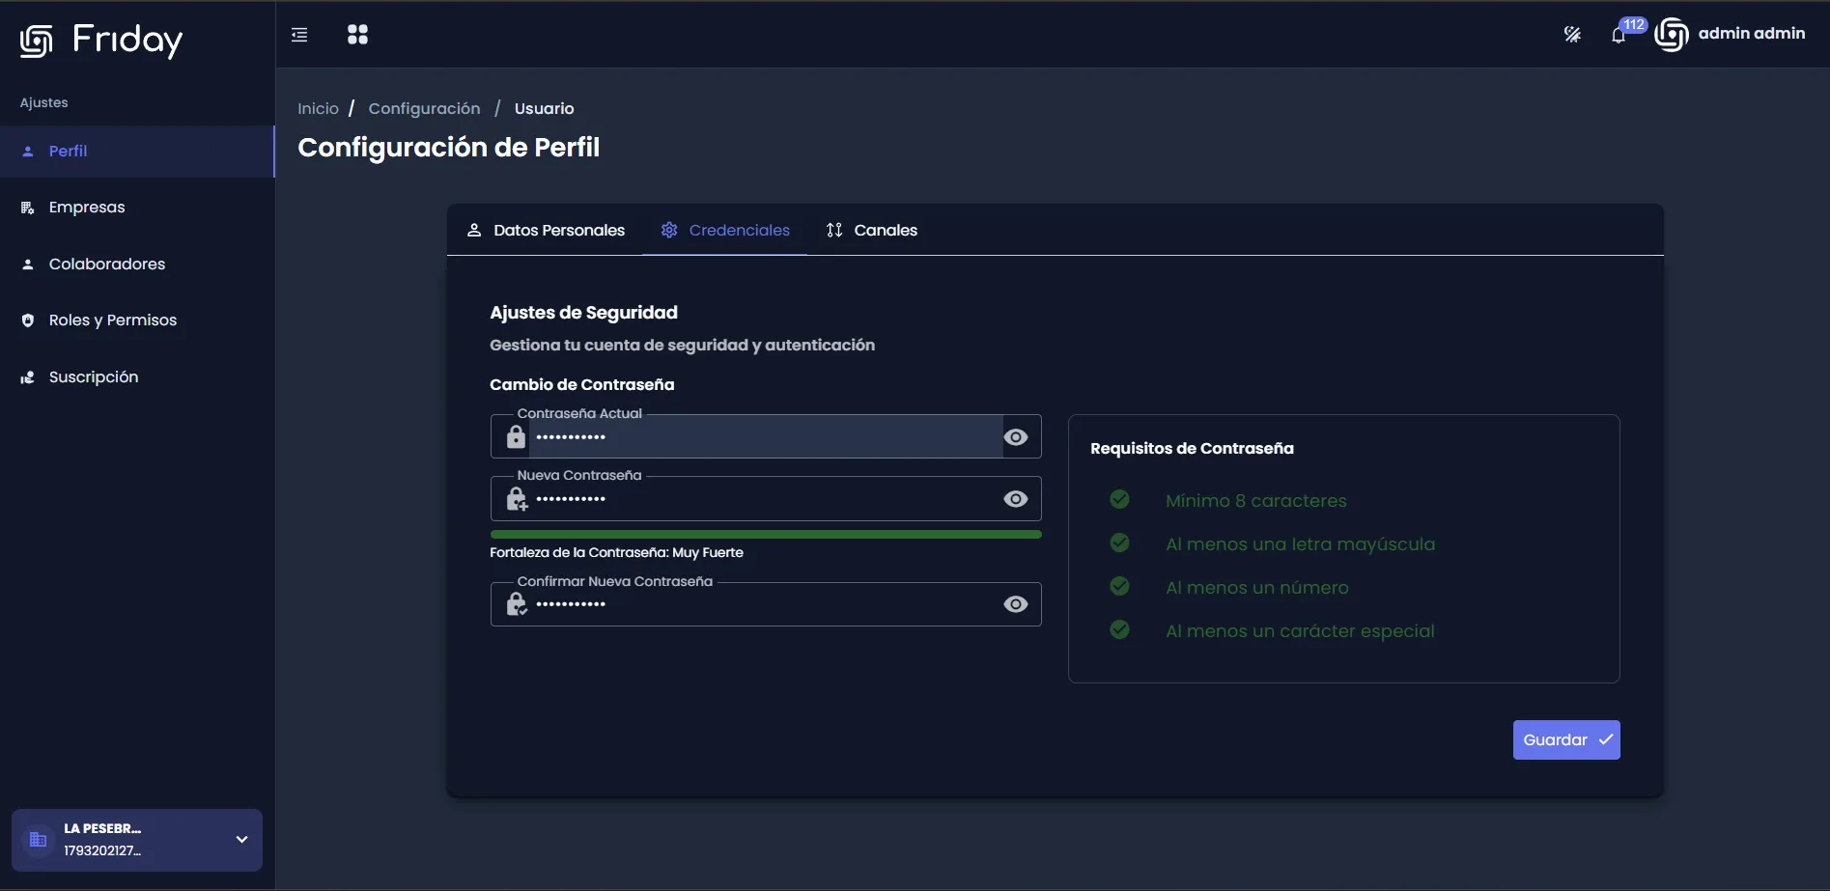The width and height of the screenshot is (1830, 891).
Task: Click the green password strength bar
Action: 766,534
